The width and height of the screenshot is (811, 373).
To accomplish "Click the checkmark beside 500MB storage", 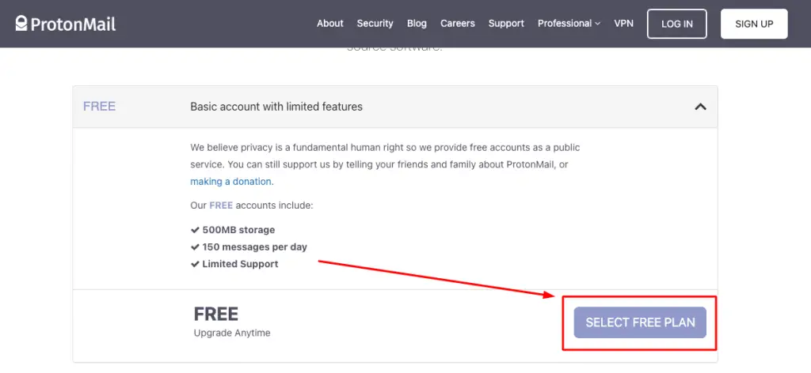I will 195,230.
